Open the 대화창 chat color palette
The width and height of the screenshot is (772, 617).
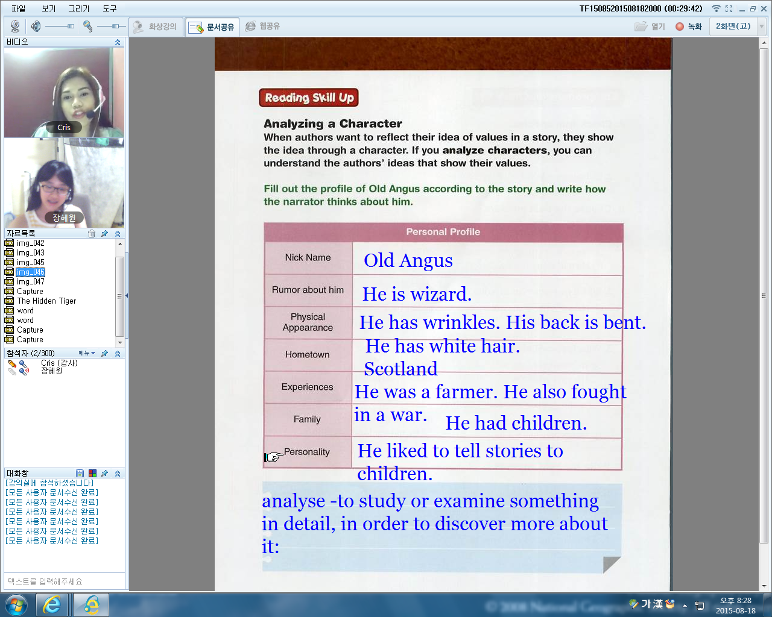[x=92, y=474]
